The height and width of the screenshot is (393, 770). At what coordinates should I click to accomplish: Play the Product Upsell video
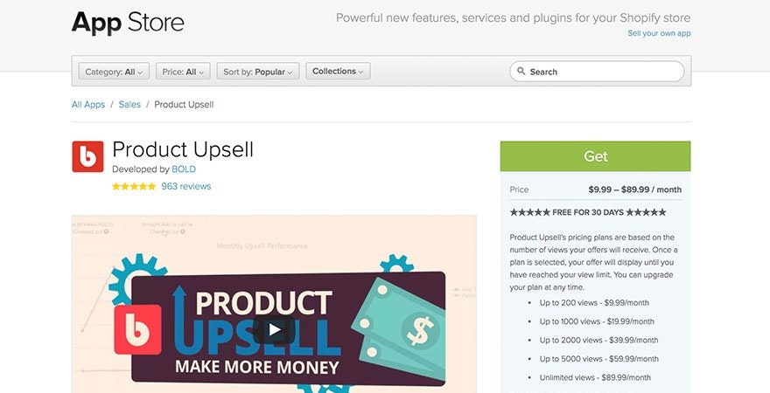click(x=275, y=329)
